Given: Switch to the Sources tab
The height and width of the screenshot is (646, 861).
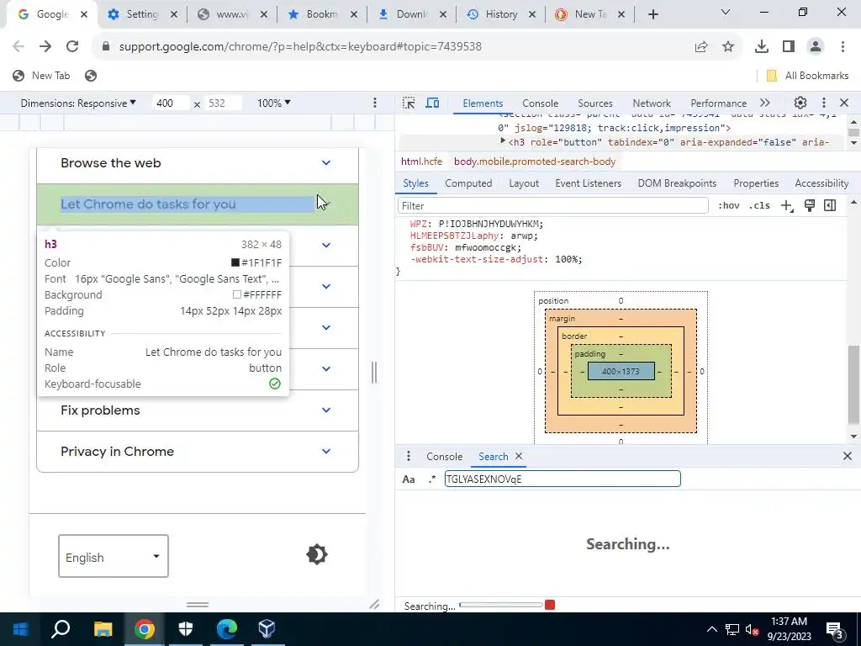Looking at the screenshot, I should pos(594,103).
